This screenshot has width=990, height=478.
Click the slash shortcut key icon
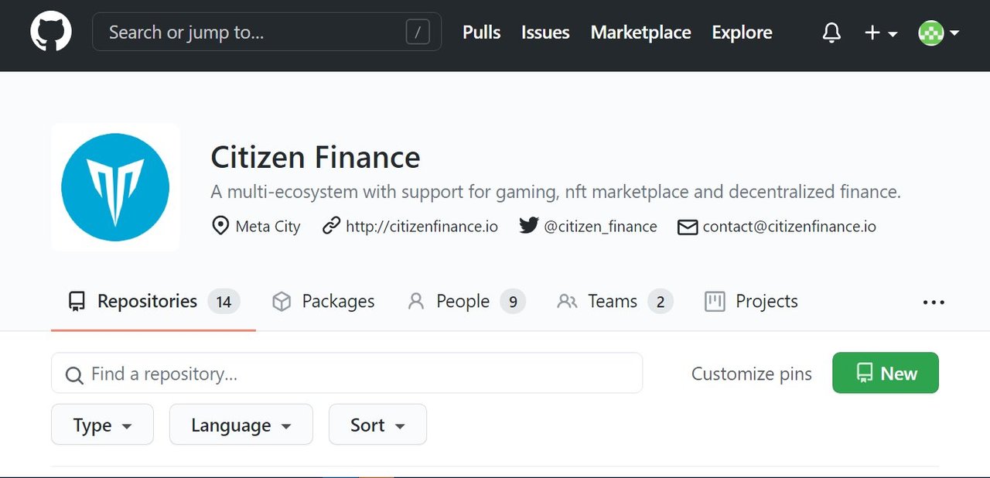pos(418,32)
